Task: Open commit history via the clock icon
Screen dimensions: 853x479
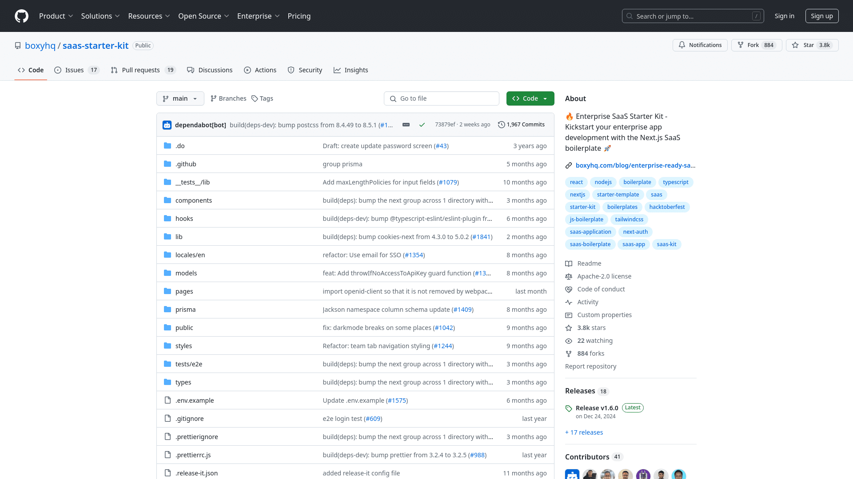Action: coord(502,125)
